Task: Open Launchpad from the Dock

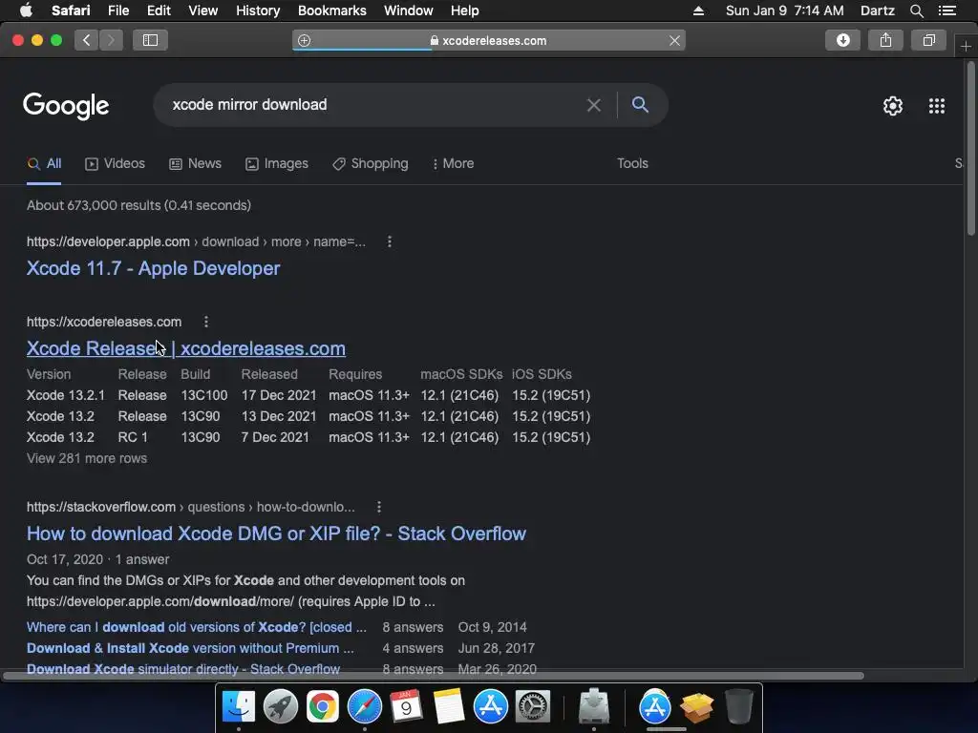Action: point(281,706)
